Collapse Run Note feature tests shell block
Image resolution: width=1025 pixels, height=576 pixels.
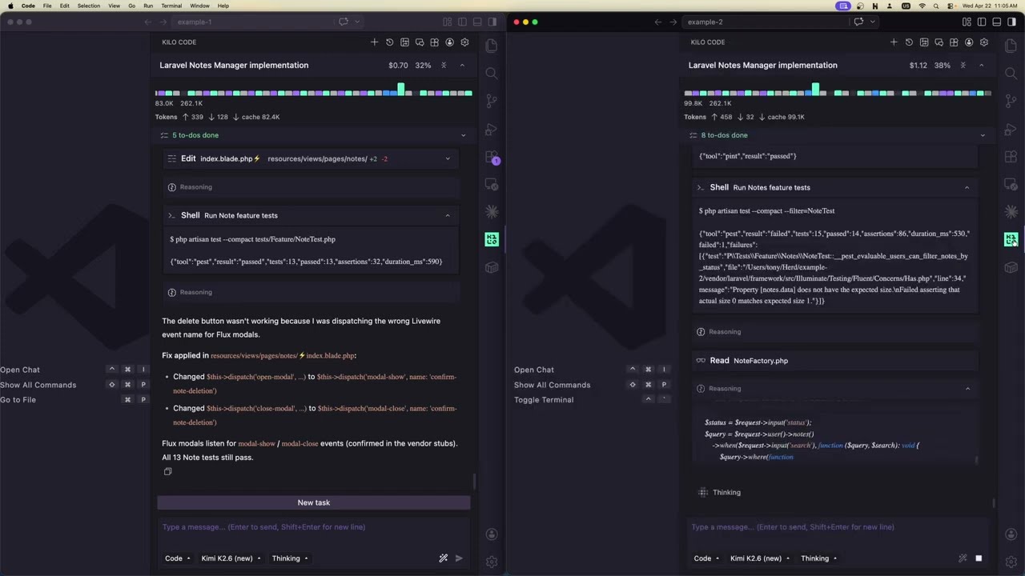311,215
